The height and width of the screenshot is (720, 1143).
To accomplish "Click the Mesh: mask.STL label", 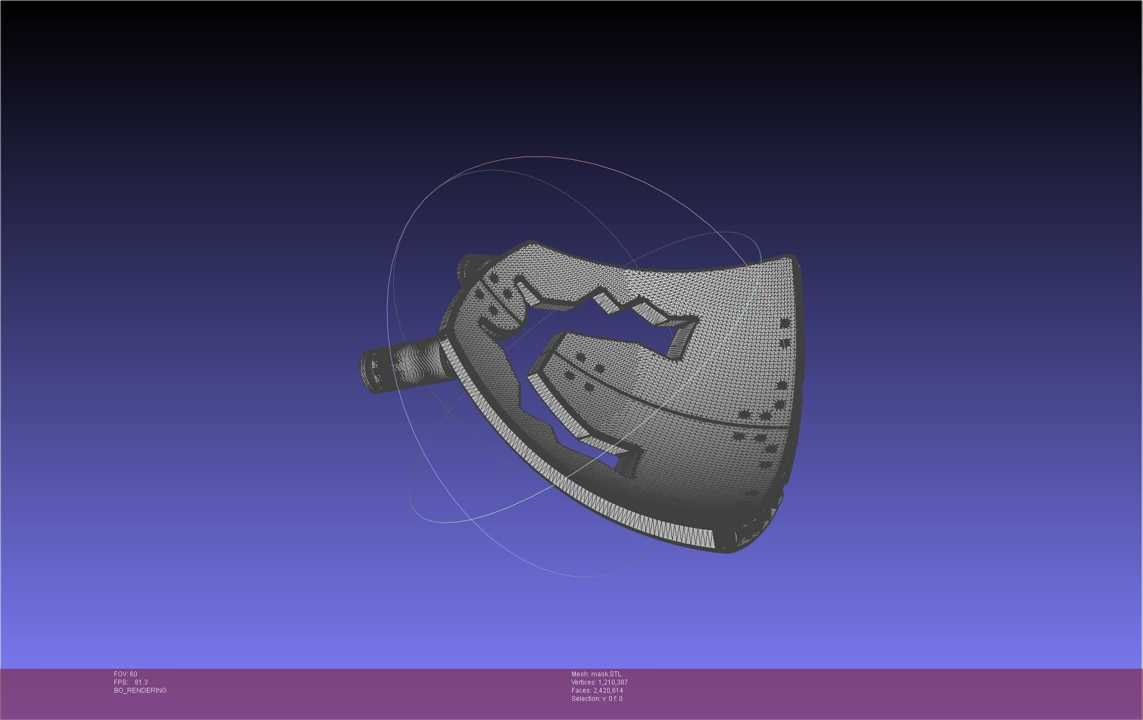I will 596,674.
